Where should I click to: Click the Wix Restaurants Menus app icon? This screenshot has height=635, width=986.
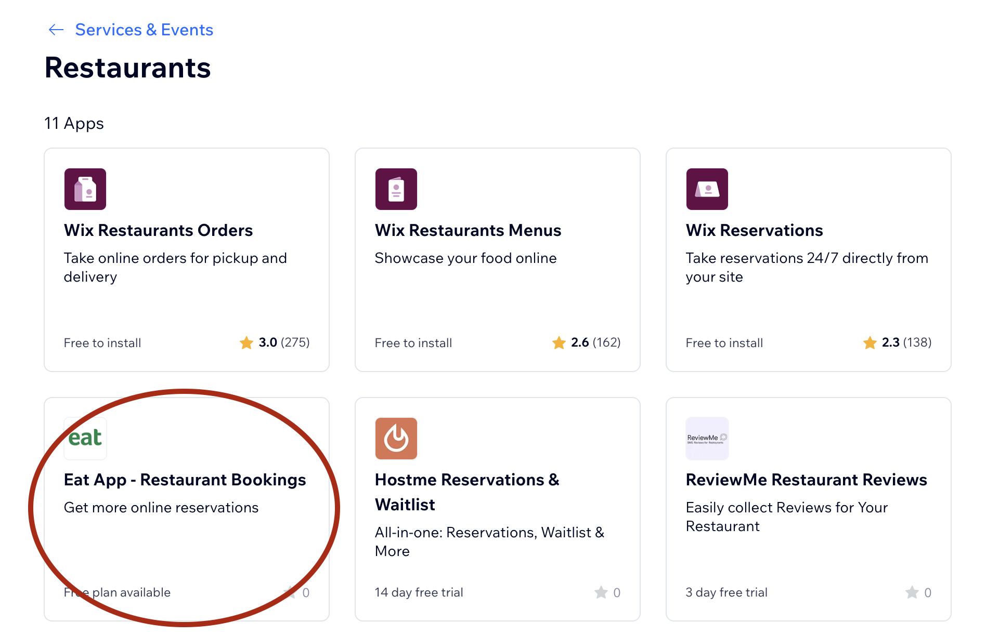pos(396,189)
